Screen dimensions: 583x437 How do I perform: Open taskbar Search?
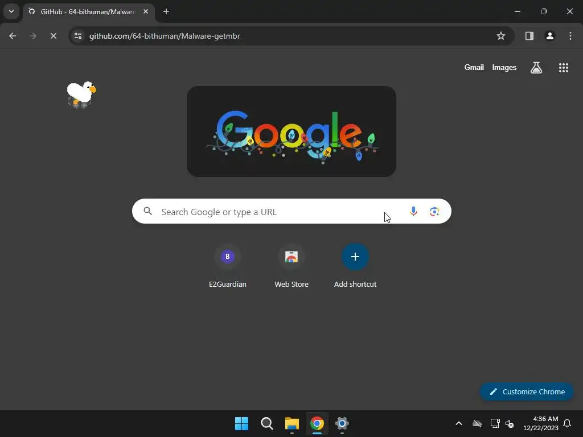click(x=267, y=423)
